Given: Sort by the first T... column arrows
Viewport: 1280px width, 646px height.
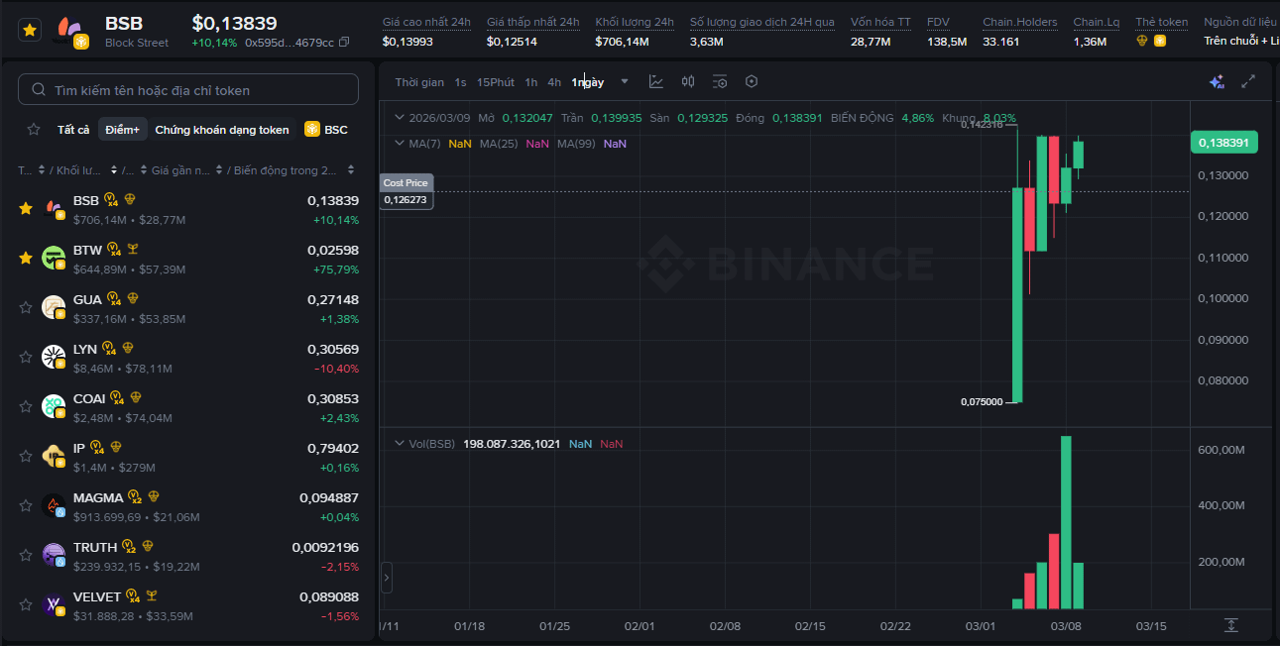Looking at the screenshot, I should 40,170.
